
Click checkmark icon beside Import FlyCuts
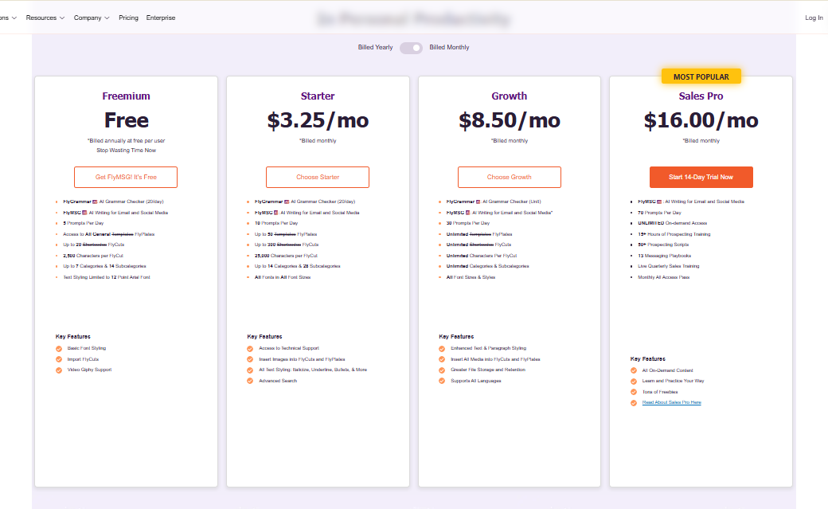pos(59,359)
